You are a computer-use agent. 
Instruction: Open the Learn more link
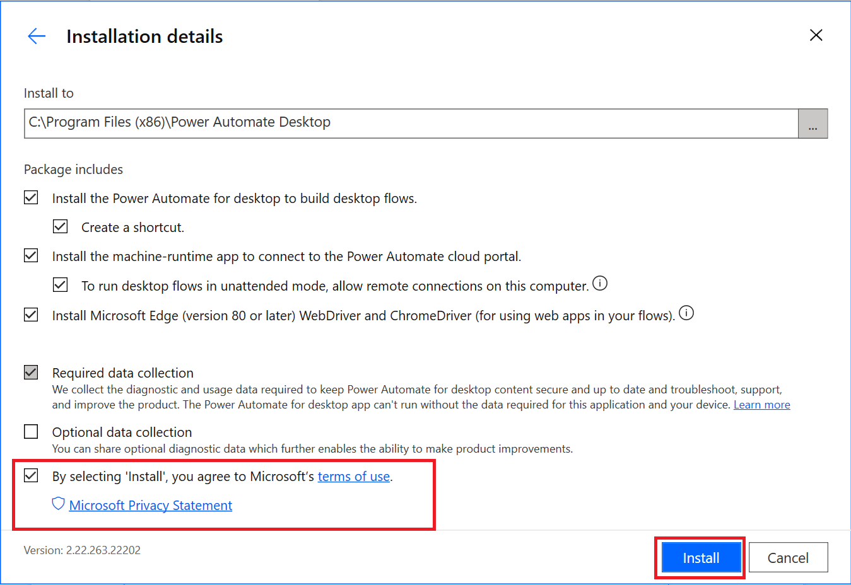click(x=761, y=405)
